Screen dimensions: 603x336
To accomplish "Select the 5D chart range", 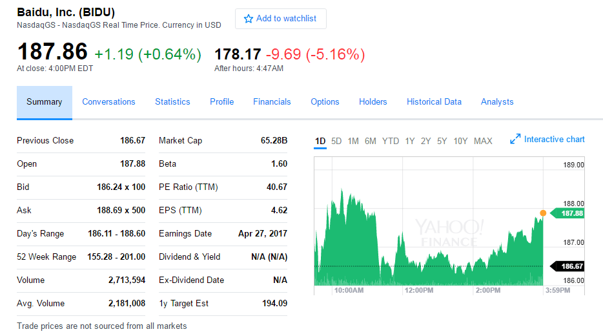I will click(336, 141).
